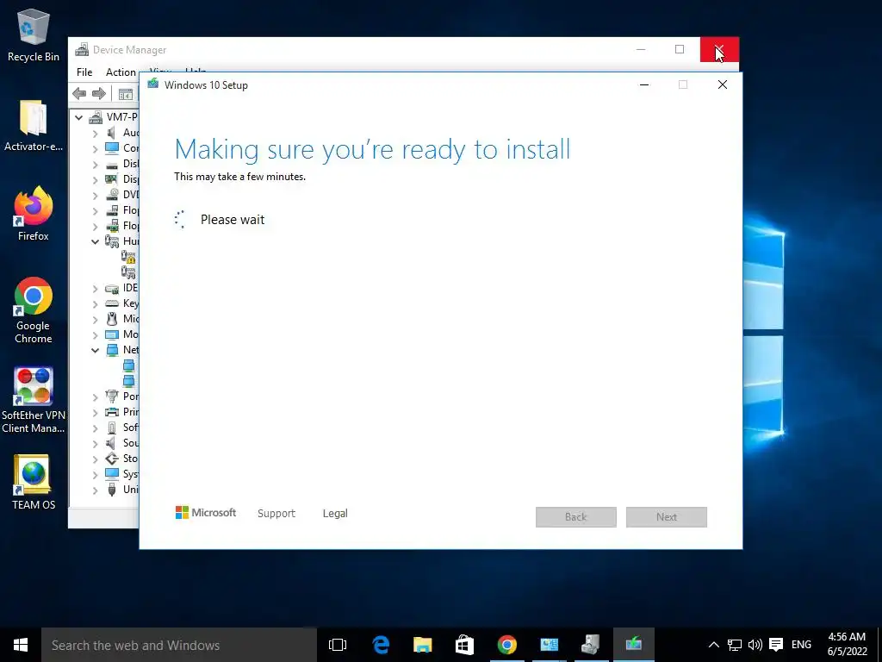
Task: Expand the Mice category arrow
Action: coord(95,319)
